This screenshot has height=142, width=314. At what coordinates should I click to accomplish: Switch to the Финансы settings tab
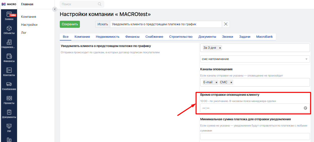click(132, 36)
